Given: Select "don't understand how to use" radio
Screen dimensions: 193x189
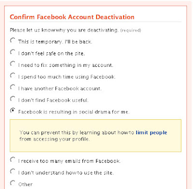Looking at the screenshot, I should (x=13, y=171).
